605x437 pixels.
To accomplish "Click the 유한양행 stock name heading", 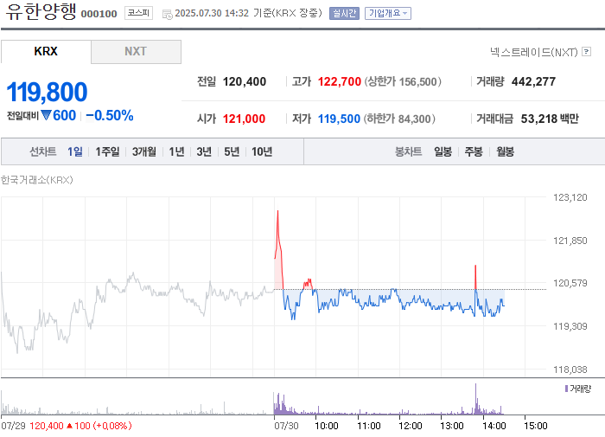I will click(x=41, y=11).
